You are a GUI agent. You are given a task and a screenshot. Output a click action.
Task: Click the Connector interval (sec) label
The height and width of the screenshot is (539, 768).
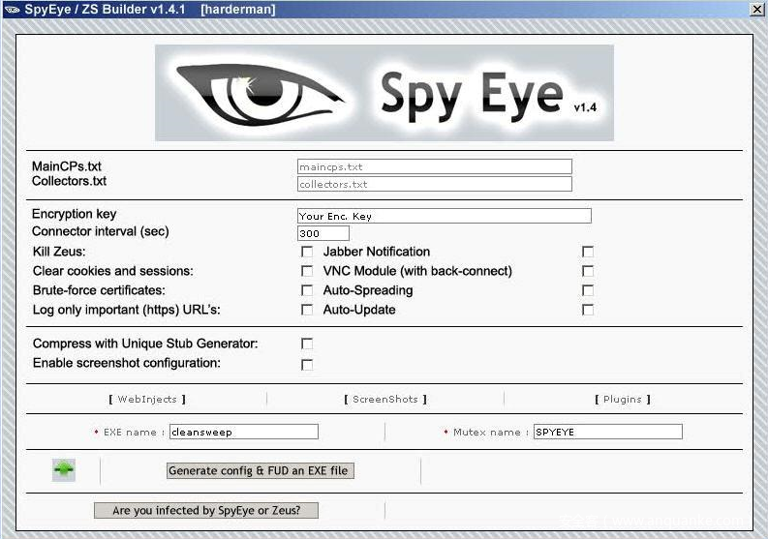[x=101, y=231]
